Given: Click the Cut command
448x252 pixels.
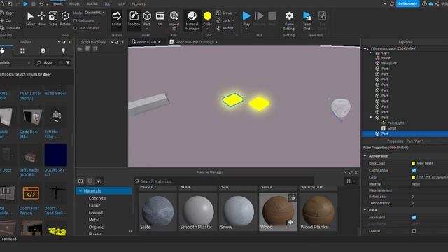Looking at the screenshot, I should (x=6, y=20).
